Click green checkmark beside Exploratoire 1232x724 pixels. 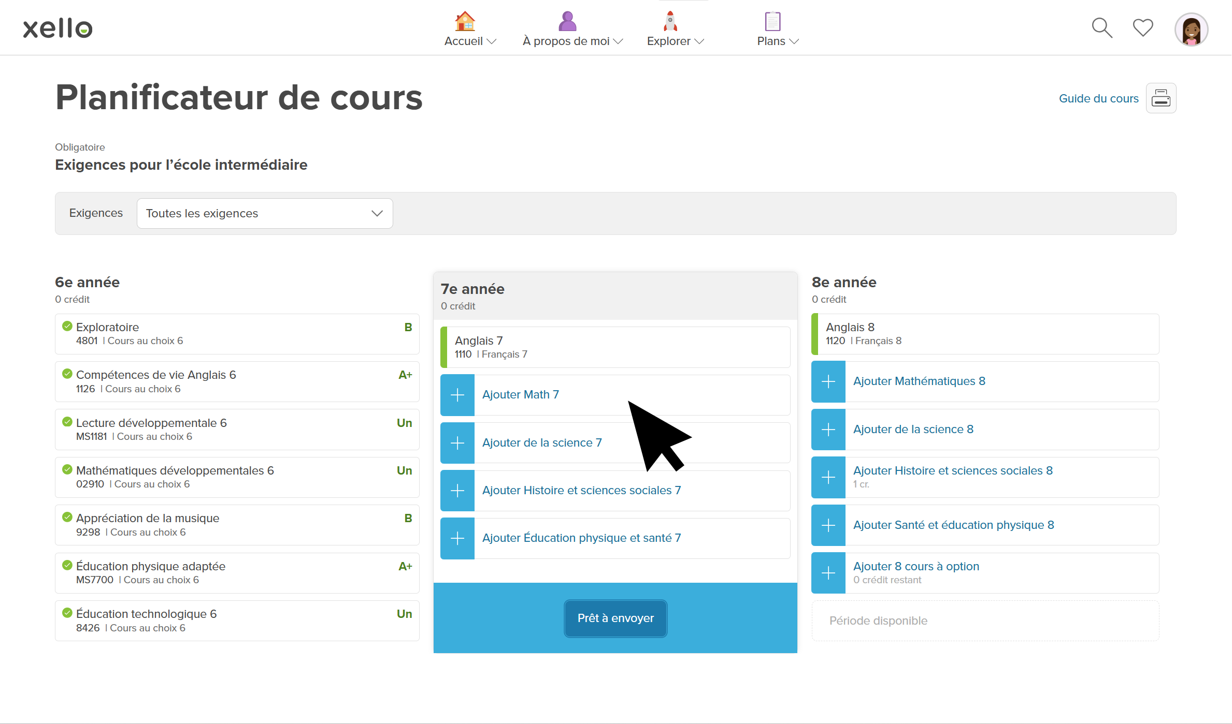67,326
